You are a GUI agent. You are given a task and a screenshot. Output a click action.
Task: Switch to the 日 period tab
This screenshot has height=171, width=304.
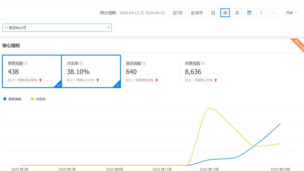tap(213, 13)
